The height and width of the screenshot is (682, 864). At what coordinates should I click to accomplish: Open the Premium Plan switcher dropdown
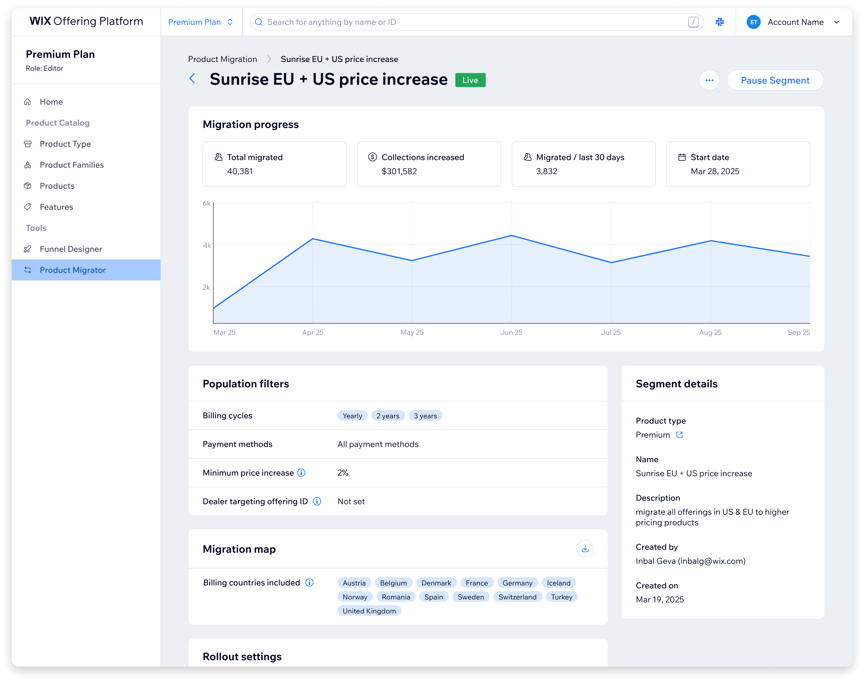click(x=201, y=22)
